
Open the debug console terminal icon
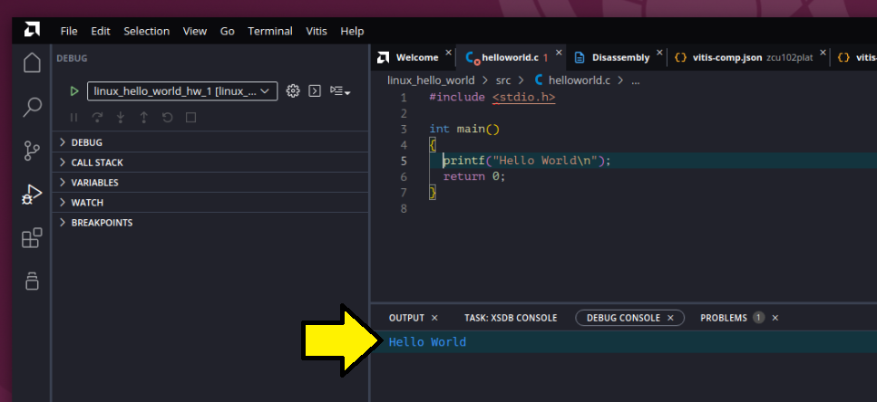pos(315,91)
